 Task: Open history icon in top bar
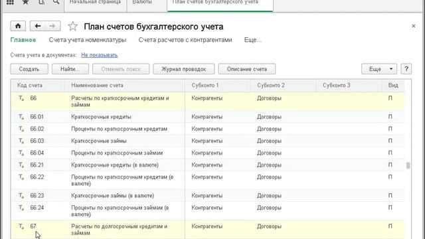pyautogui.click(x=41, y=2)
